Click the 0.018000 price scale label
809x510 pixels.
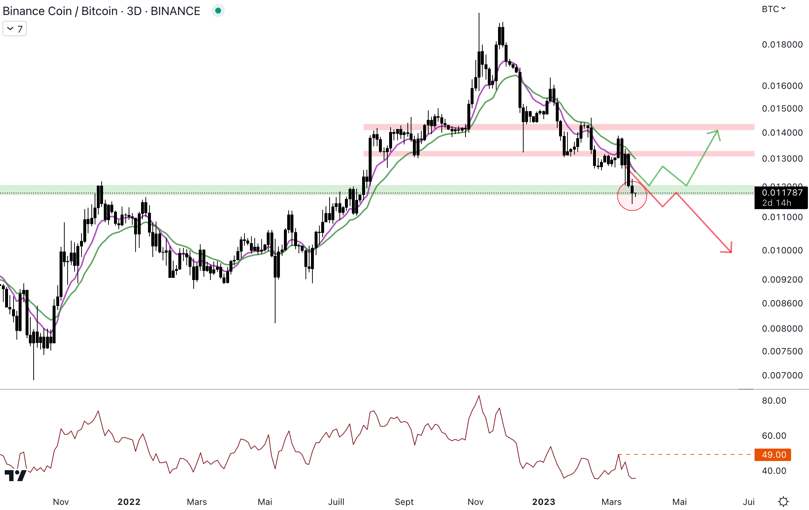(782, 45)
